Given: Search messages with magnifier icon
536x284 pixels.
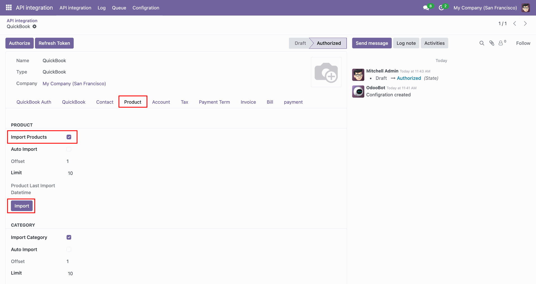Looking at the screenshot, I should 482,43.
